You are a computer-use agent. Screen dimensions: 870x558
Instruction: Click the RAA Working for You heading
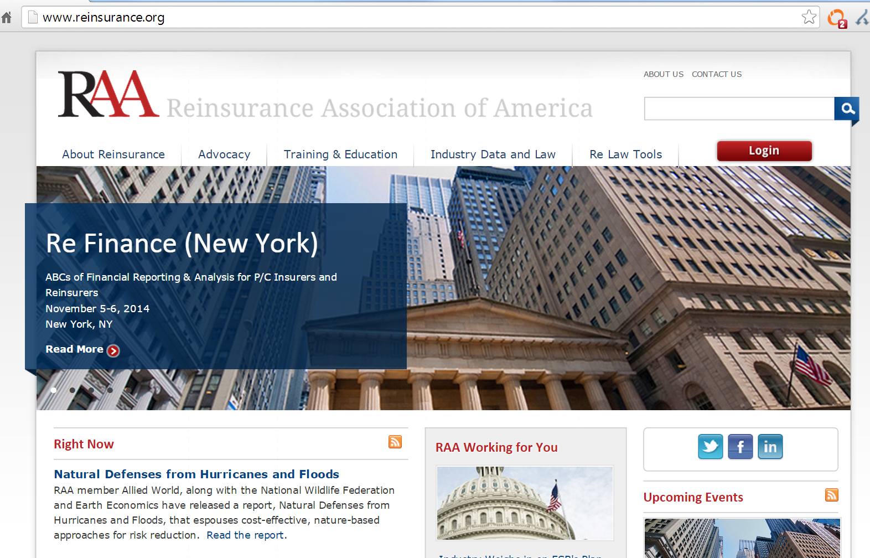[x=496, y=447]
